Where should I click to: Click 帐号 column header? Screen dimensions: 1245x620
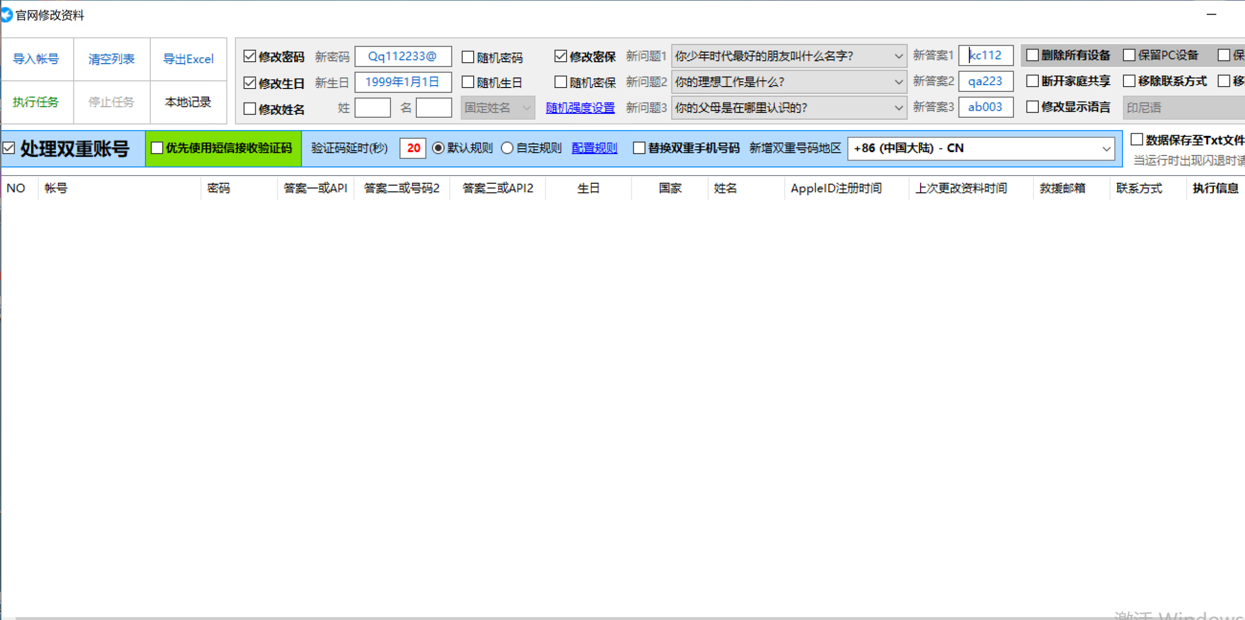click(x=120, y=188)
